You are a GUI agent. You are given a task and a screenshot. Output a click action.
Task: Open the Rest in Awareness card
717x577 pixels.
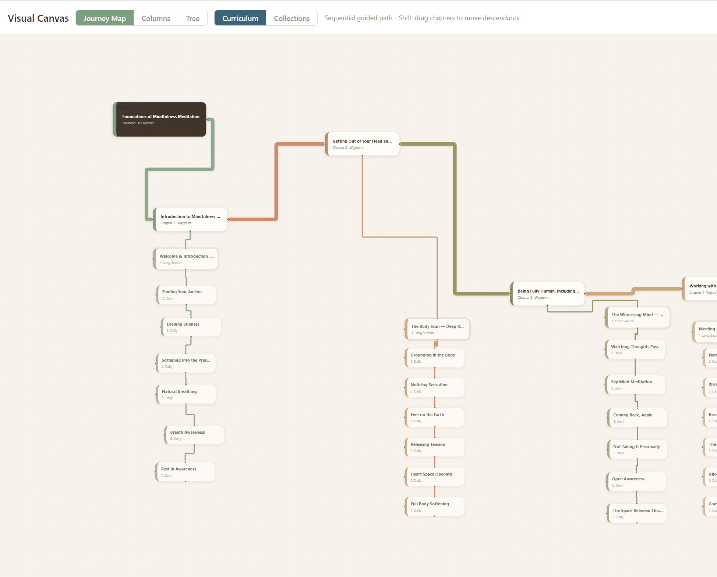coord(185,472)
